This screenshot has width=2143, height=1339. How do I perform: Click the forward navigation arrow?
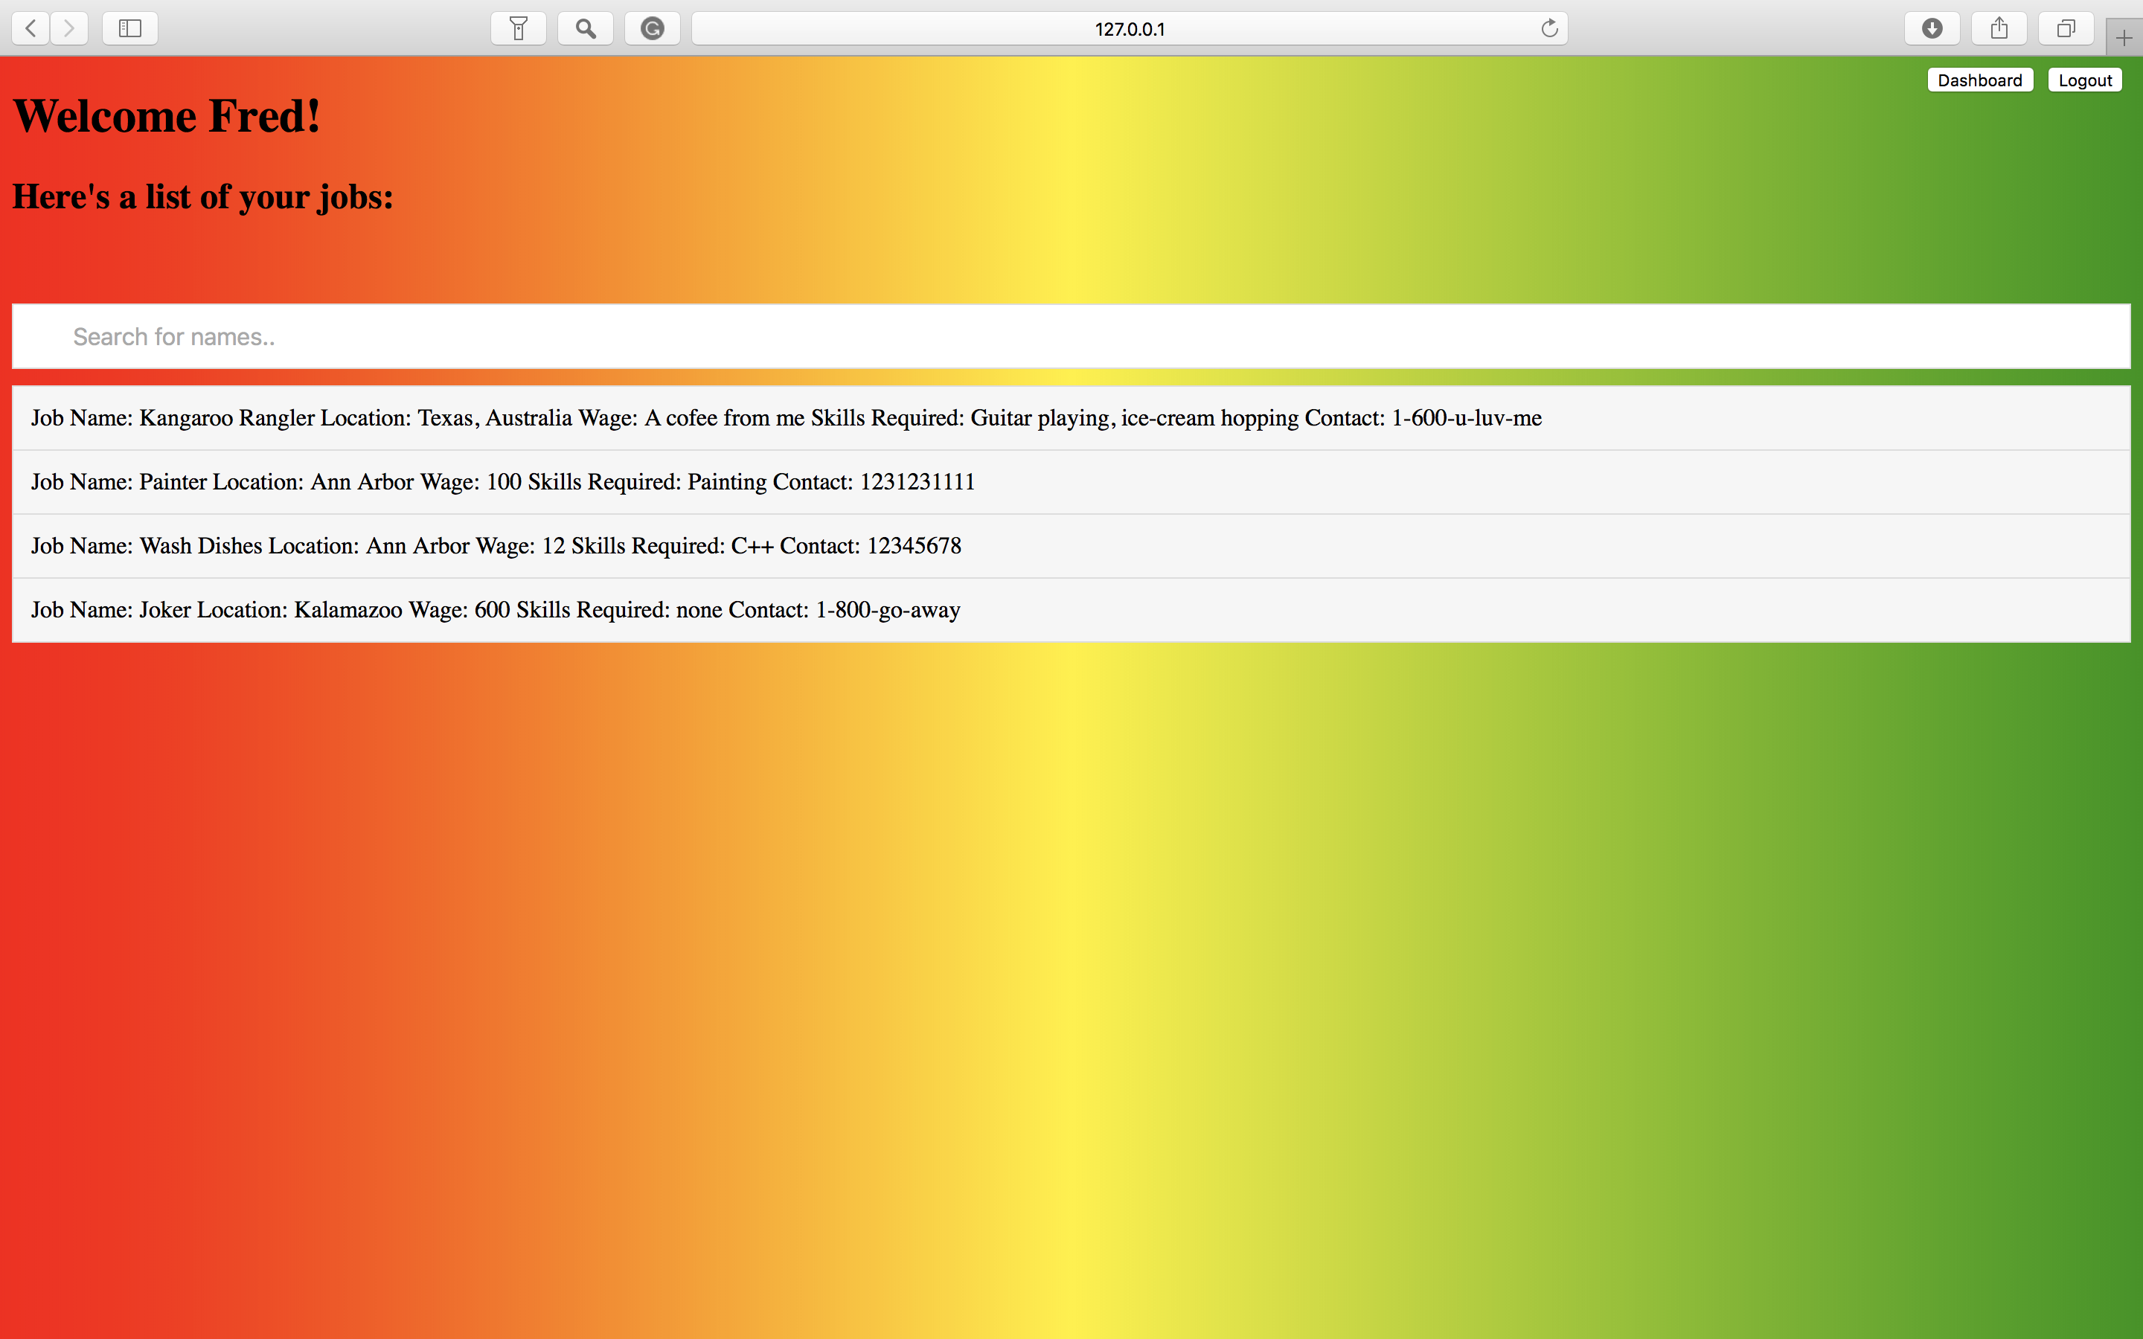click(x=69, y=28)
